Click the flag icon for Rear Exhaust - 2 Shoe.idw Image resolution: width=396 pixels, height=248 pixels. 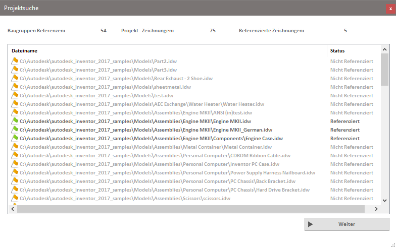(15, 78)
